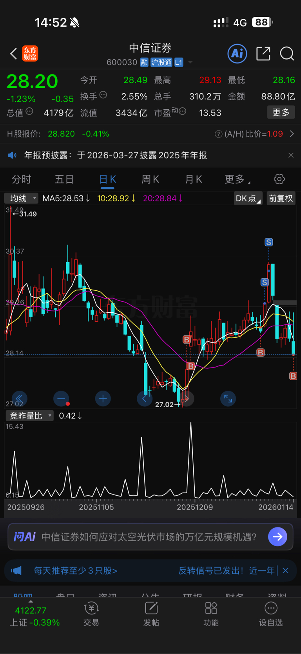Expand chart to fullscreen
Image resolution: width=301 pixels, height=654 pixels.
tap(228, 399)
